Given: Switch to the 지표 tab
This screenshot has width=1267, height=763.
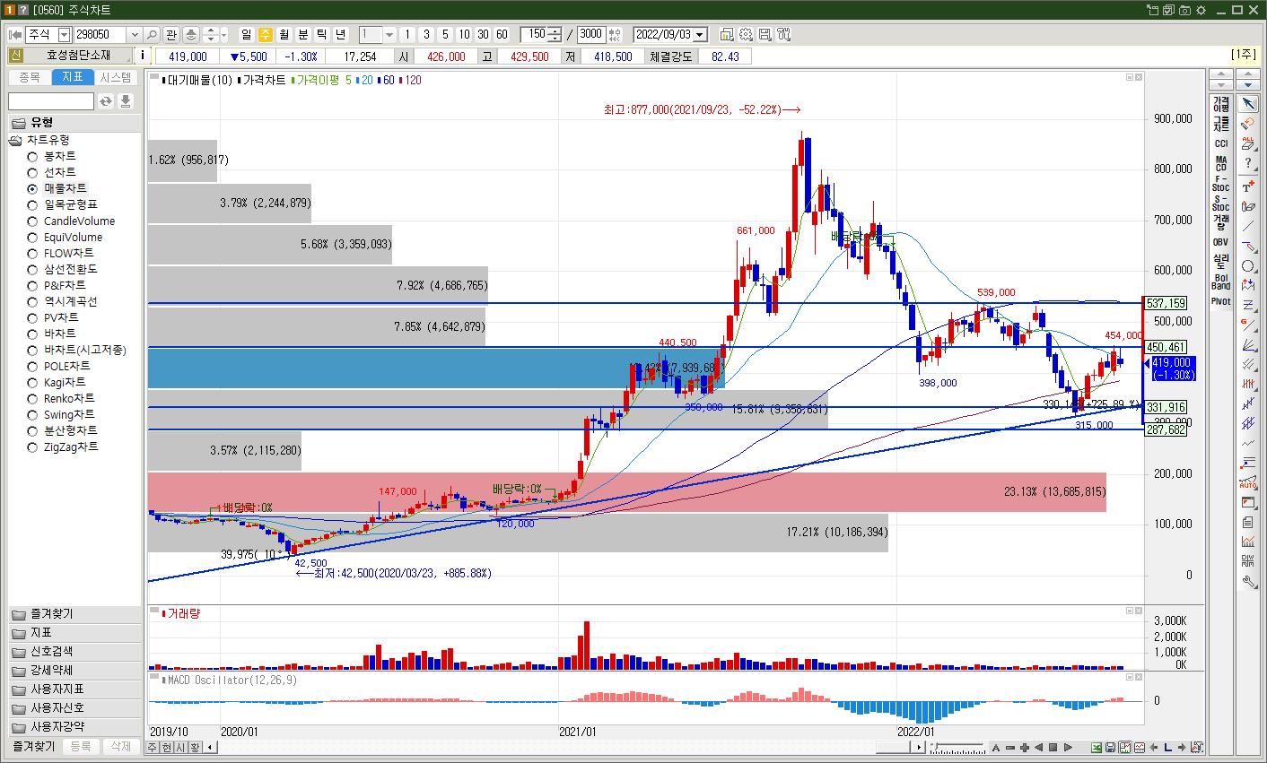Looking at the screenshot, I should tap(73, 77).
